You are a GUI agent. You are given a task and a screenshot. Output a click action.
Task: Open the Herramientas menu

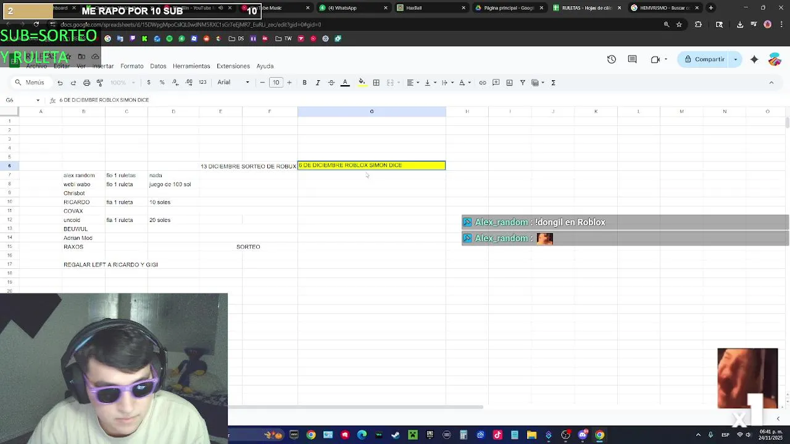coord(191,66)
